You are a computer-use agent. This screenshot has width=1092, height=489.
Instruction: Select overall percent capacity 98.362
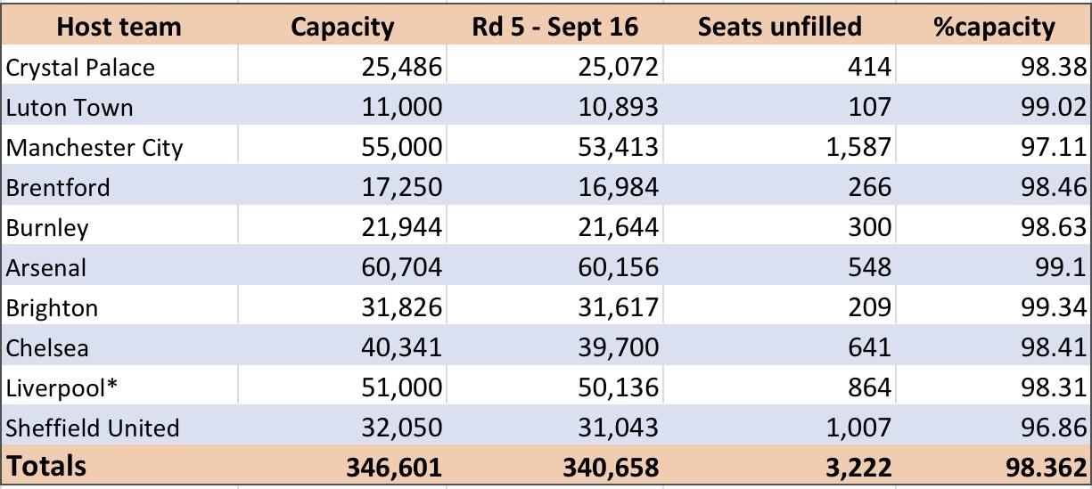click(x=1044, y=467)
